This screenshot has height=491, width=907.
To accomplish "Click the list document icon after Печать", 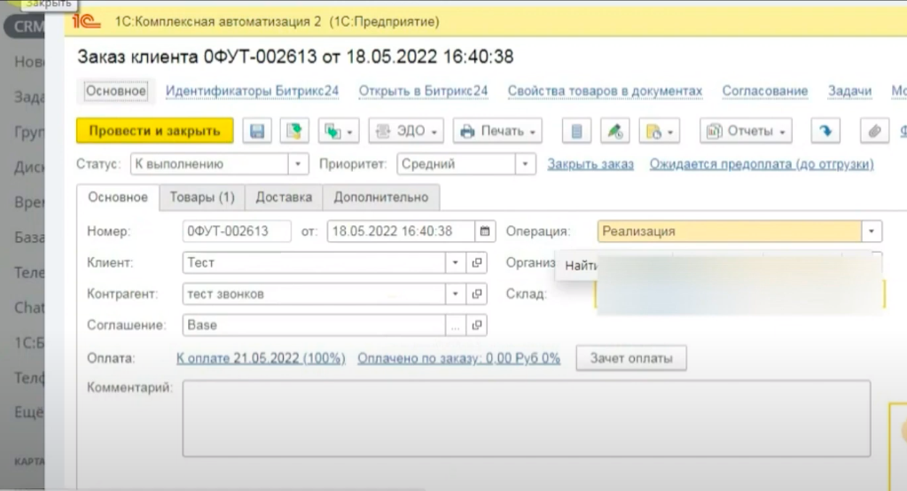I will point(576,131).
